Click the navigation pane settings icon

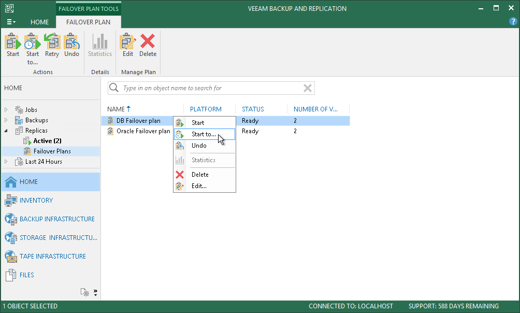84,292
